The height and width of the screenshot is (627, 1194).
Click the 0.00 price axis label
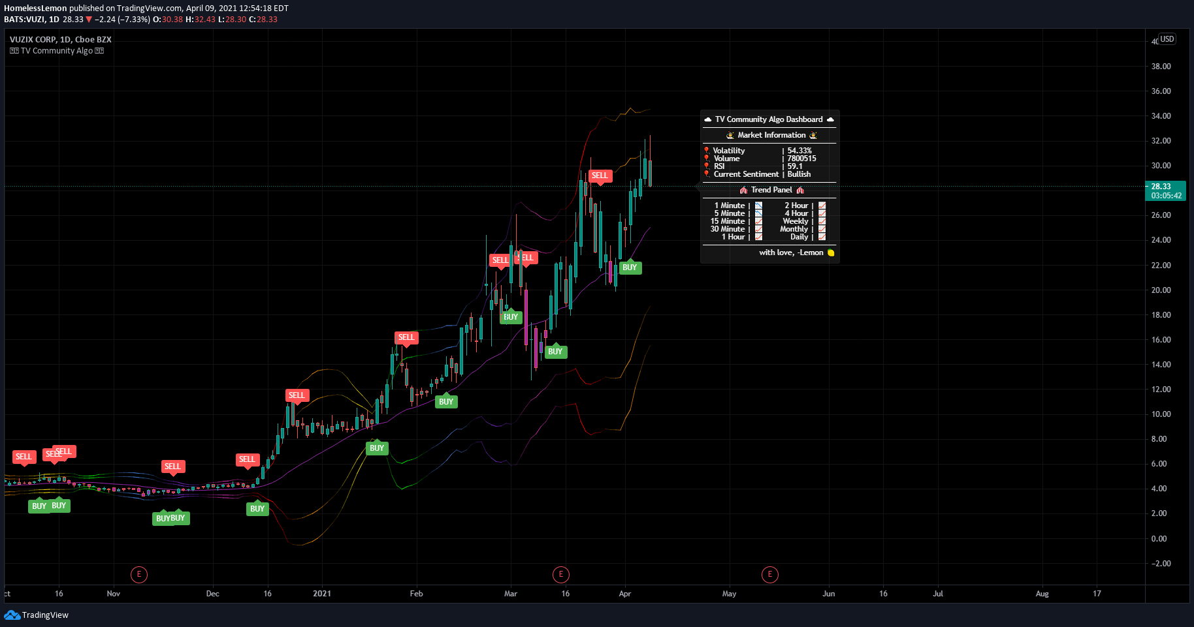point(1159,539)
